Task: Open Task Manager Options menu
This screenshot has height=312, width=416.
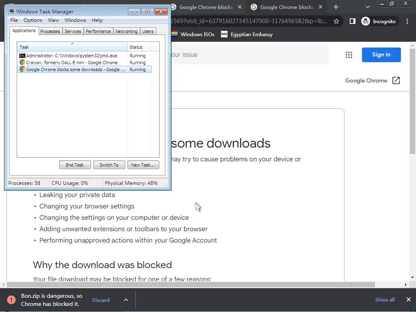Action: [33, 20]
